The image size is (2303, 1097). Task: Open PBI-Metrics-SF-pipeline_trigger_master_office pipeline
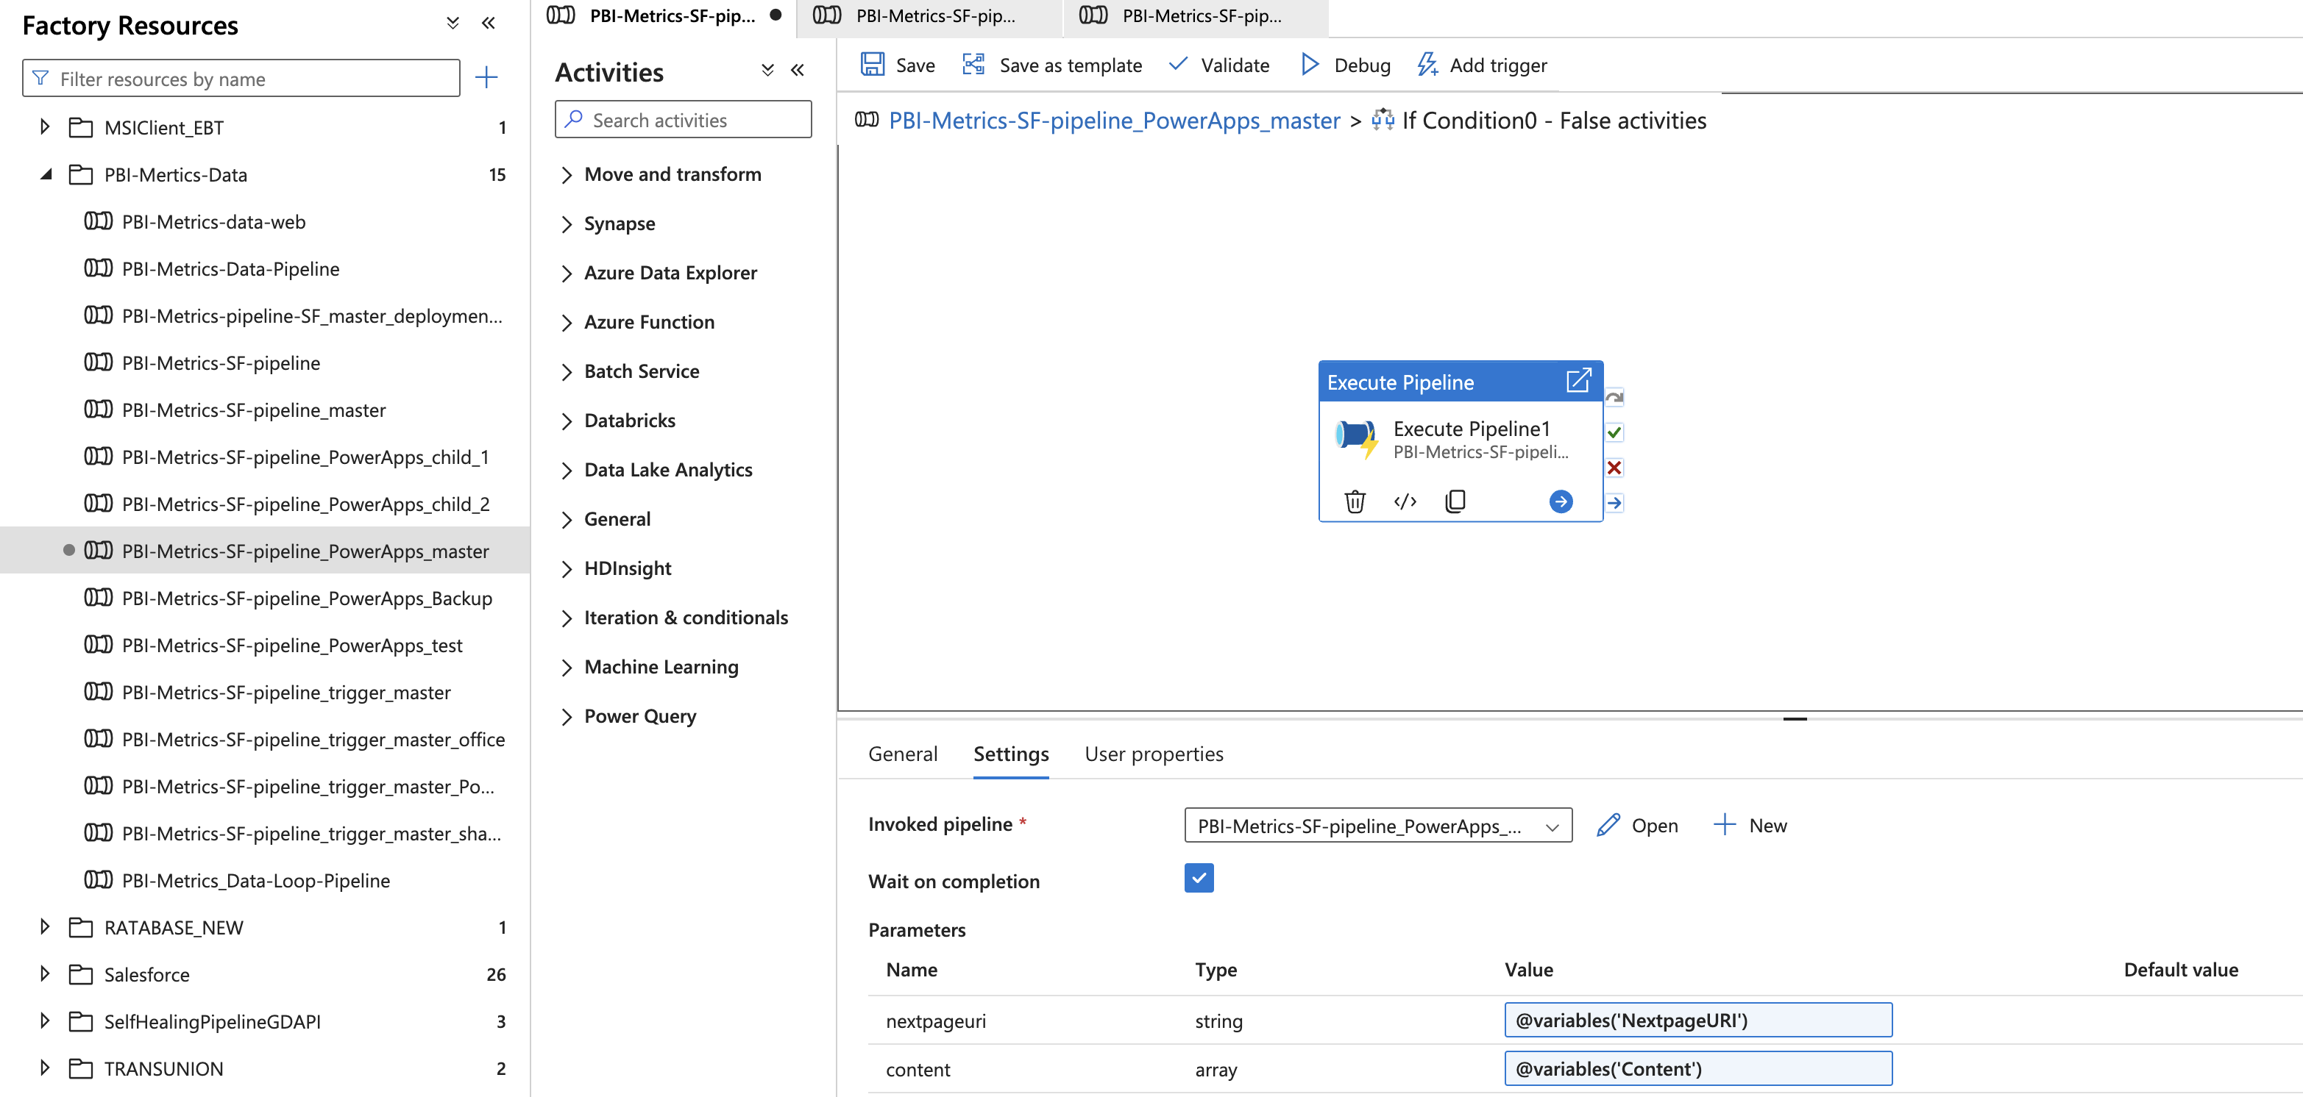(313, 739)
